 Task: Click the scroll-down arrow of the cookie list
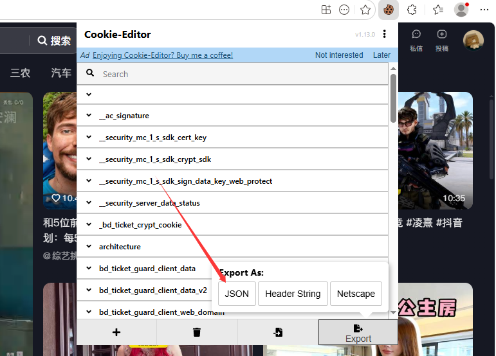coord(393,312)
